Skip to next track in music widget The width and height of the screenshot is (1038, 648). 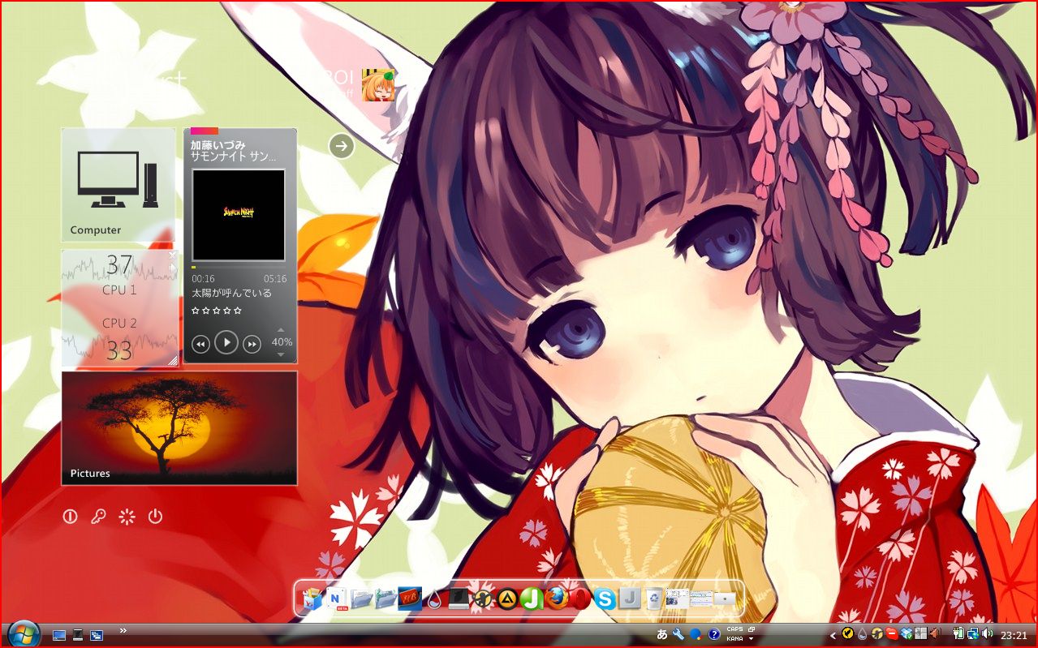click(x=252, y=344)
